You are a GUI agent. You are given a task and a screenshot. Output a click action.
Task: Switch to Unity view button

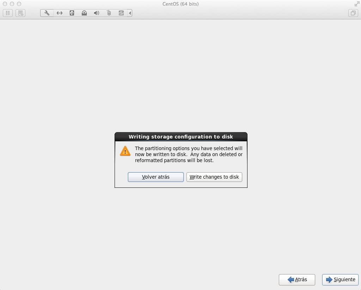353,13
